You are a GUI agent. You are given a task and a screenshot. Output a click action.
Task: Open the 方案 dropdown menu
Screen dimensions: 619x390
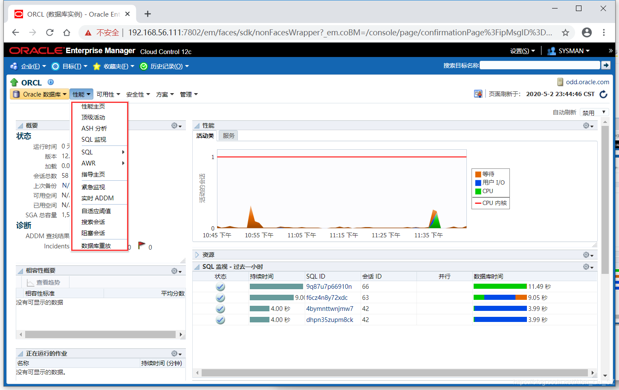(x=165, y=94)
